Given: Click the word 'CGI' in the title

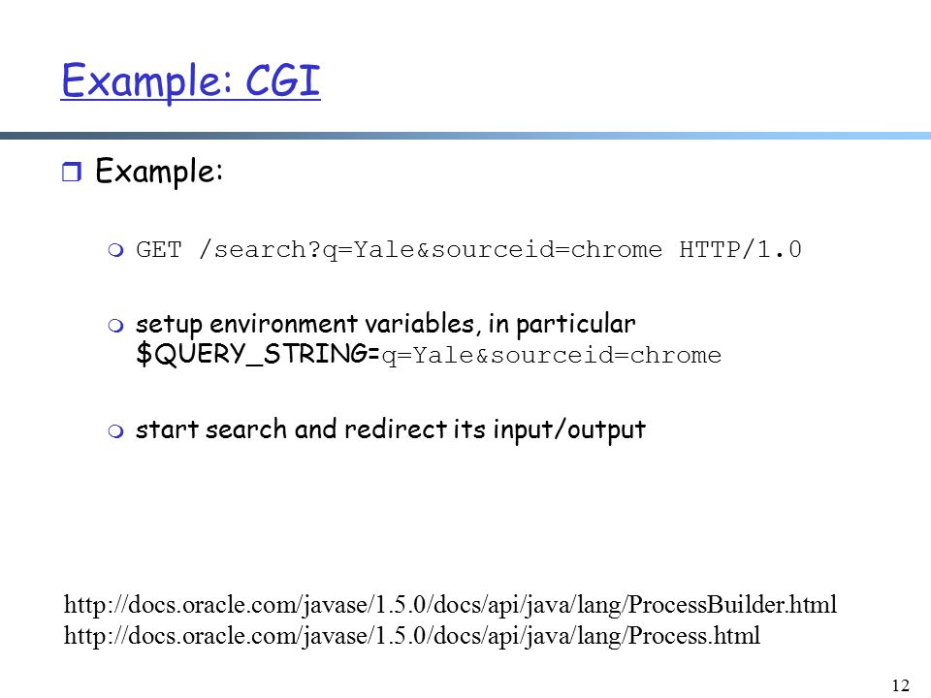Looking at the screenshot, I should [x=283, y=80].
